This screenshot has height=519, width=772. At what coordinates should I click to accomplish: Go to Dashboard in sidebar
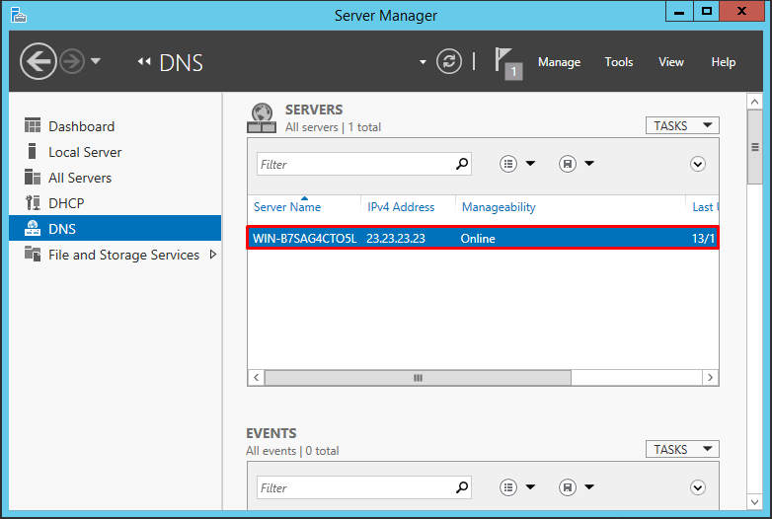click(x=116, y=126)
